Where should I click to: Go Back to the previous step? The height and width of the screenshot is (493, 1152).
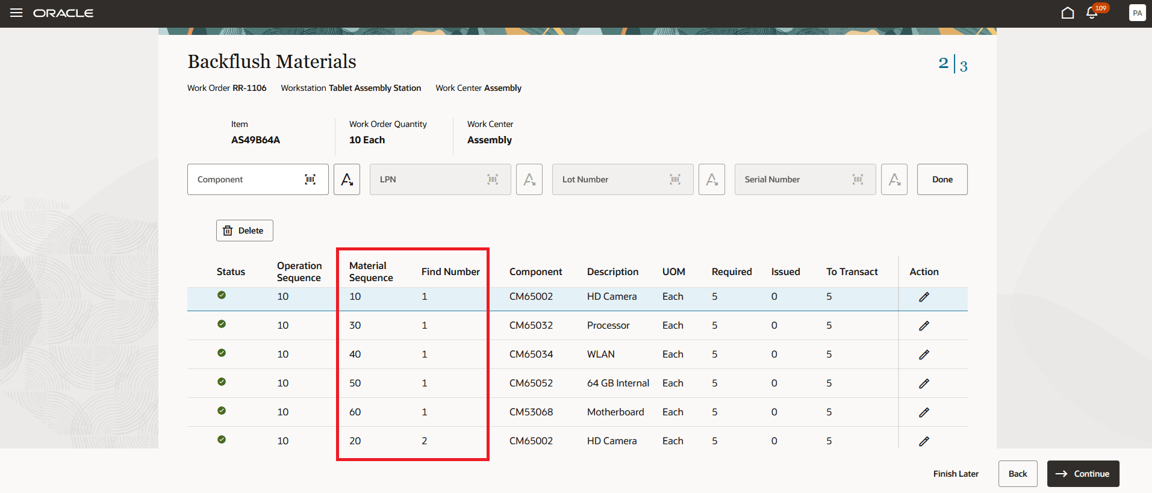pos(1018,474)
